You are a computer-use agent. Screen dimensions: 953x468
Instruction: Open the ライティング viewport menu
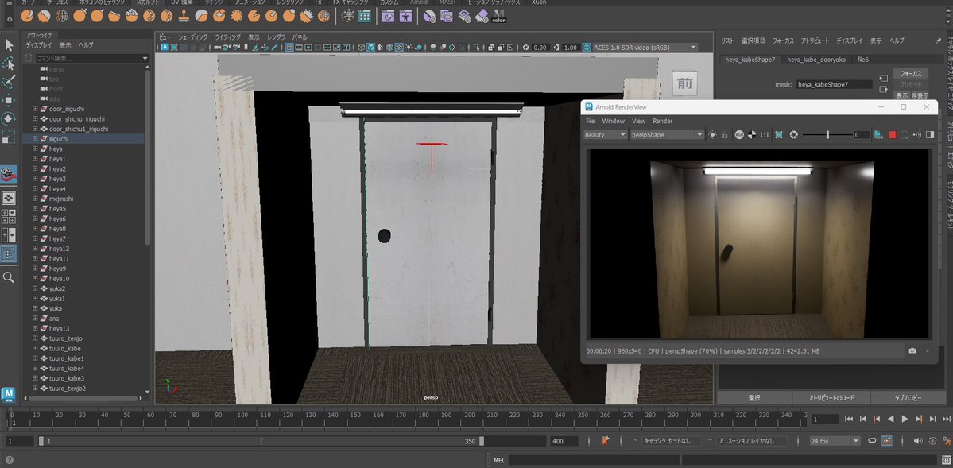[228, 37]
